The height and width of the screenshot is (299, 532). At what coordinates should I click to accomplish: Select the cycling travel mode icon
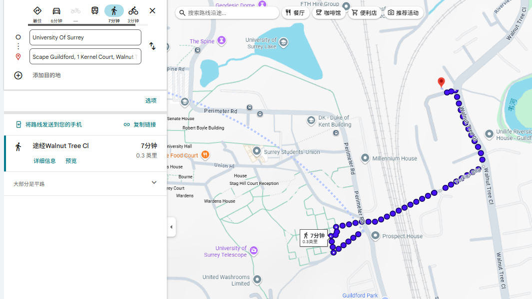tap(133, 11)
